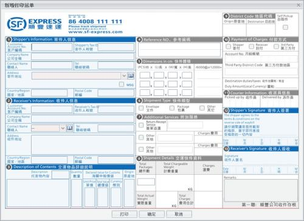Viewport: 304px width, 221px height.
Task: Focus the Receiver's Tax ID field
Action: [116, 109]
